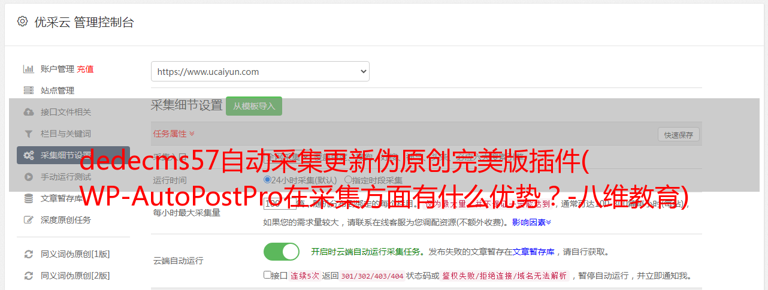Click the green 从模板导入 button
This screenshot has width=768, height=290.
(254, 106)
